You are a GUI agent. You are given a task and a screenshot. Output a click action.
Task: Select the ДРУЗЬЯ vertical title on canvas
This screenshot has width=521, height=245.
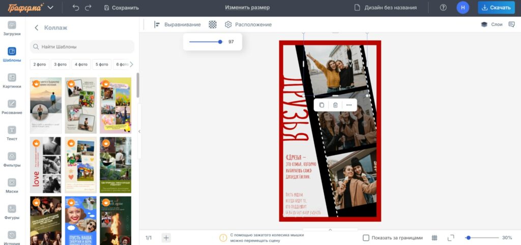295,109
